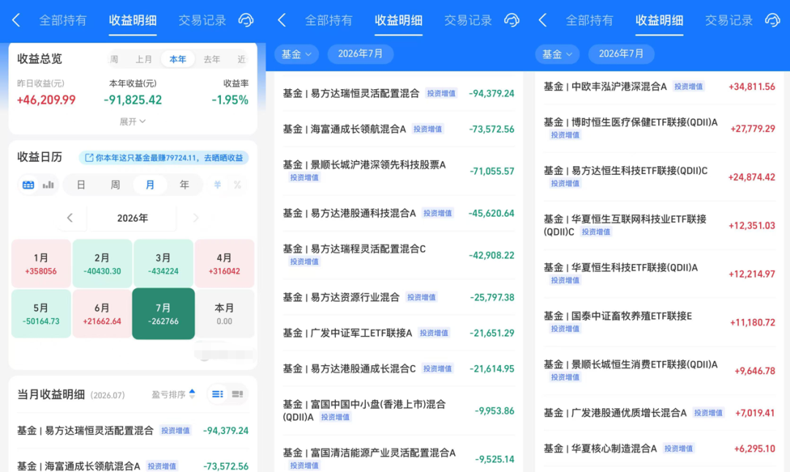Image resolution: width=790 pixels, height=472 pixels.
Task: Select 7月 -262766 calendar cell
Action: pos(163,314)
